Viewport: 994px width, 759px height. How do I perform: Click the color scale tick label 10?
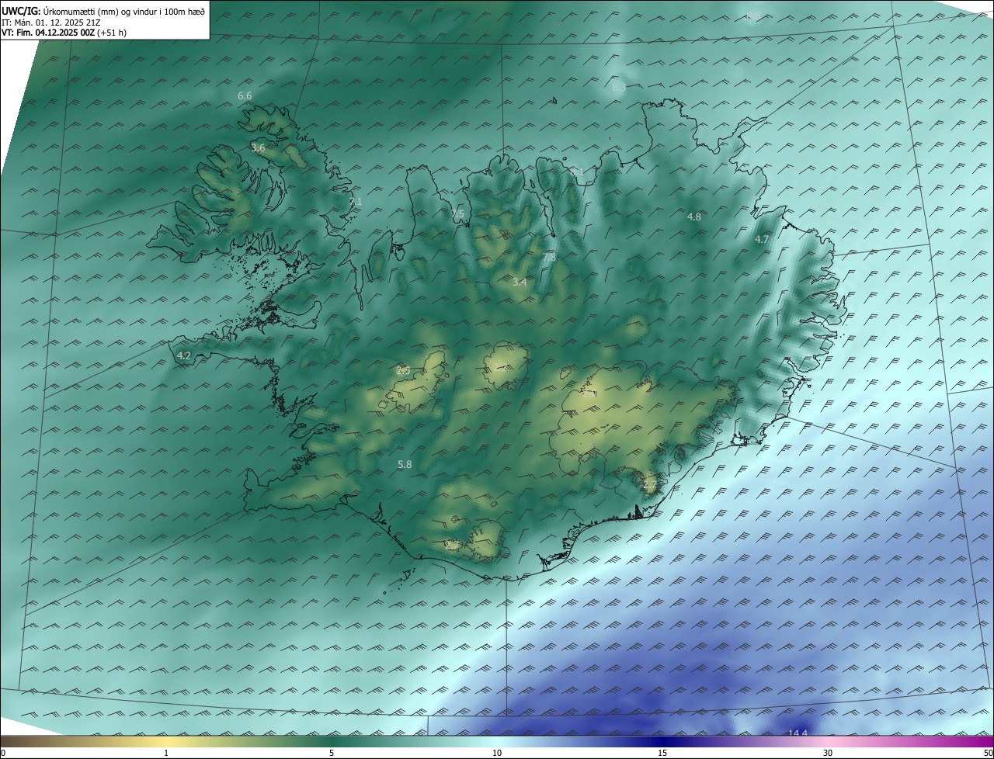click(x=497, y=753)
